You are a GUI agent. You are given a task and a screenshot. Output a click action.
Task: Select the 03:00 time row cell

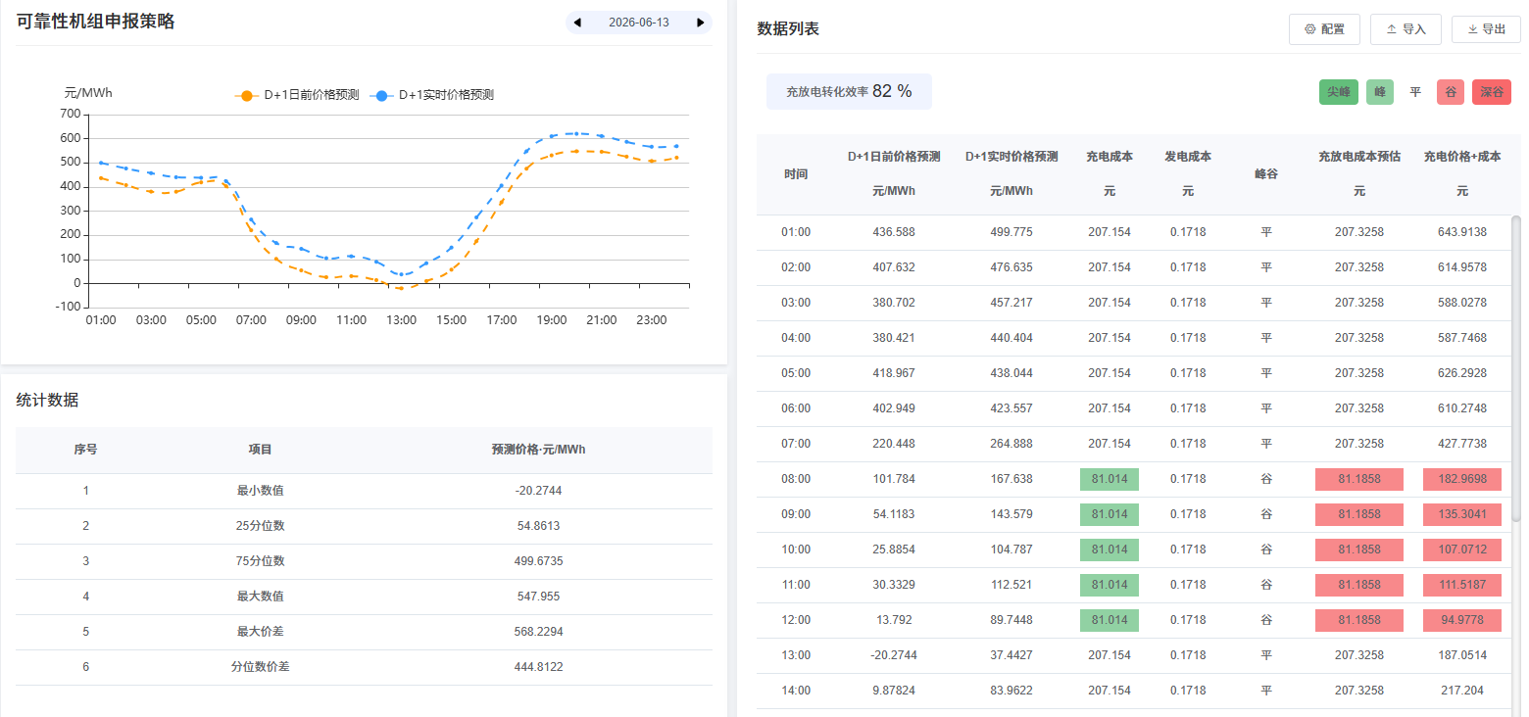coord(796,303)
